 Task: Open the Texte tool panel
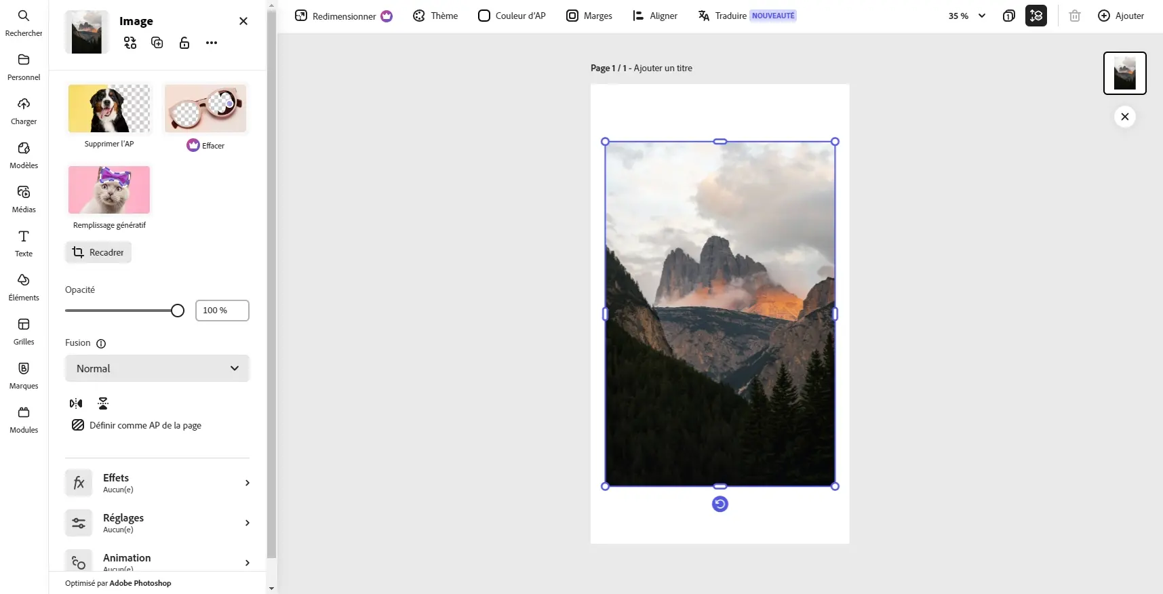pos(24,243)
